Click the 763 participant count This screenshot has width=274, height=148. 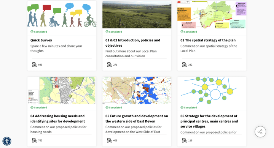[x=40, y=140]
